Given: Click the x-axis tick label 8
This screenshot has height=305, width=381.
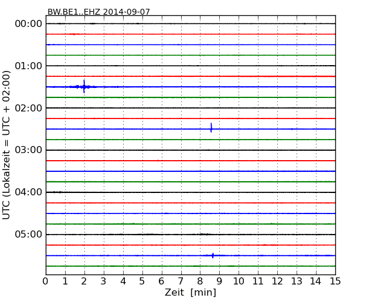Looking at the screenshot, I should click(x=200, y=282).
